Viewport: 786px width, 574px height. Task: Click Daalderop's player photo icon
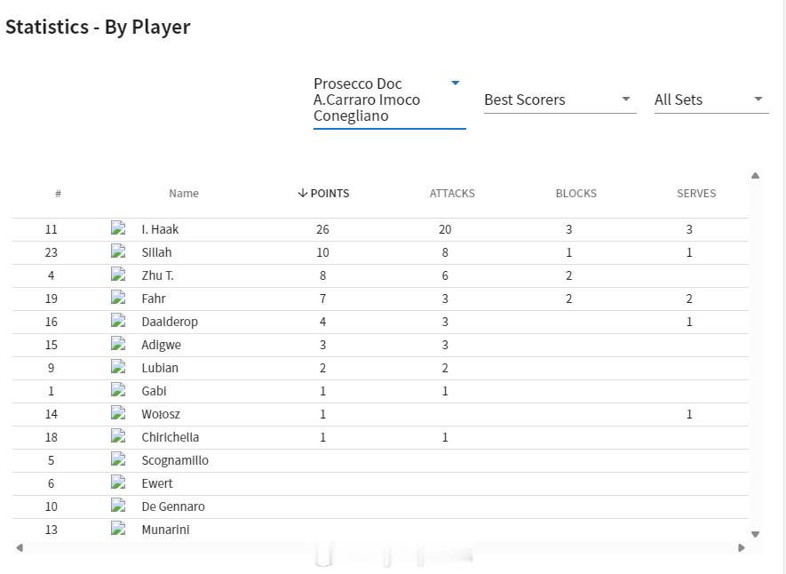click(118, 321)
